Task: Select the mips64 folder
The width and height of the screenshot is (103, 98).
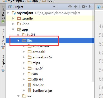Action: pos(38,68)
